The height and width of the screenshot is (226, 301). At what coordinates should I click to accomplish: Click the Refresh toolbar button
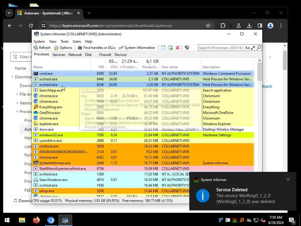pyautogui.click(x=42, y=48)
